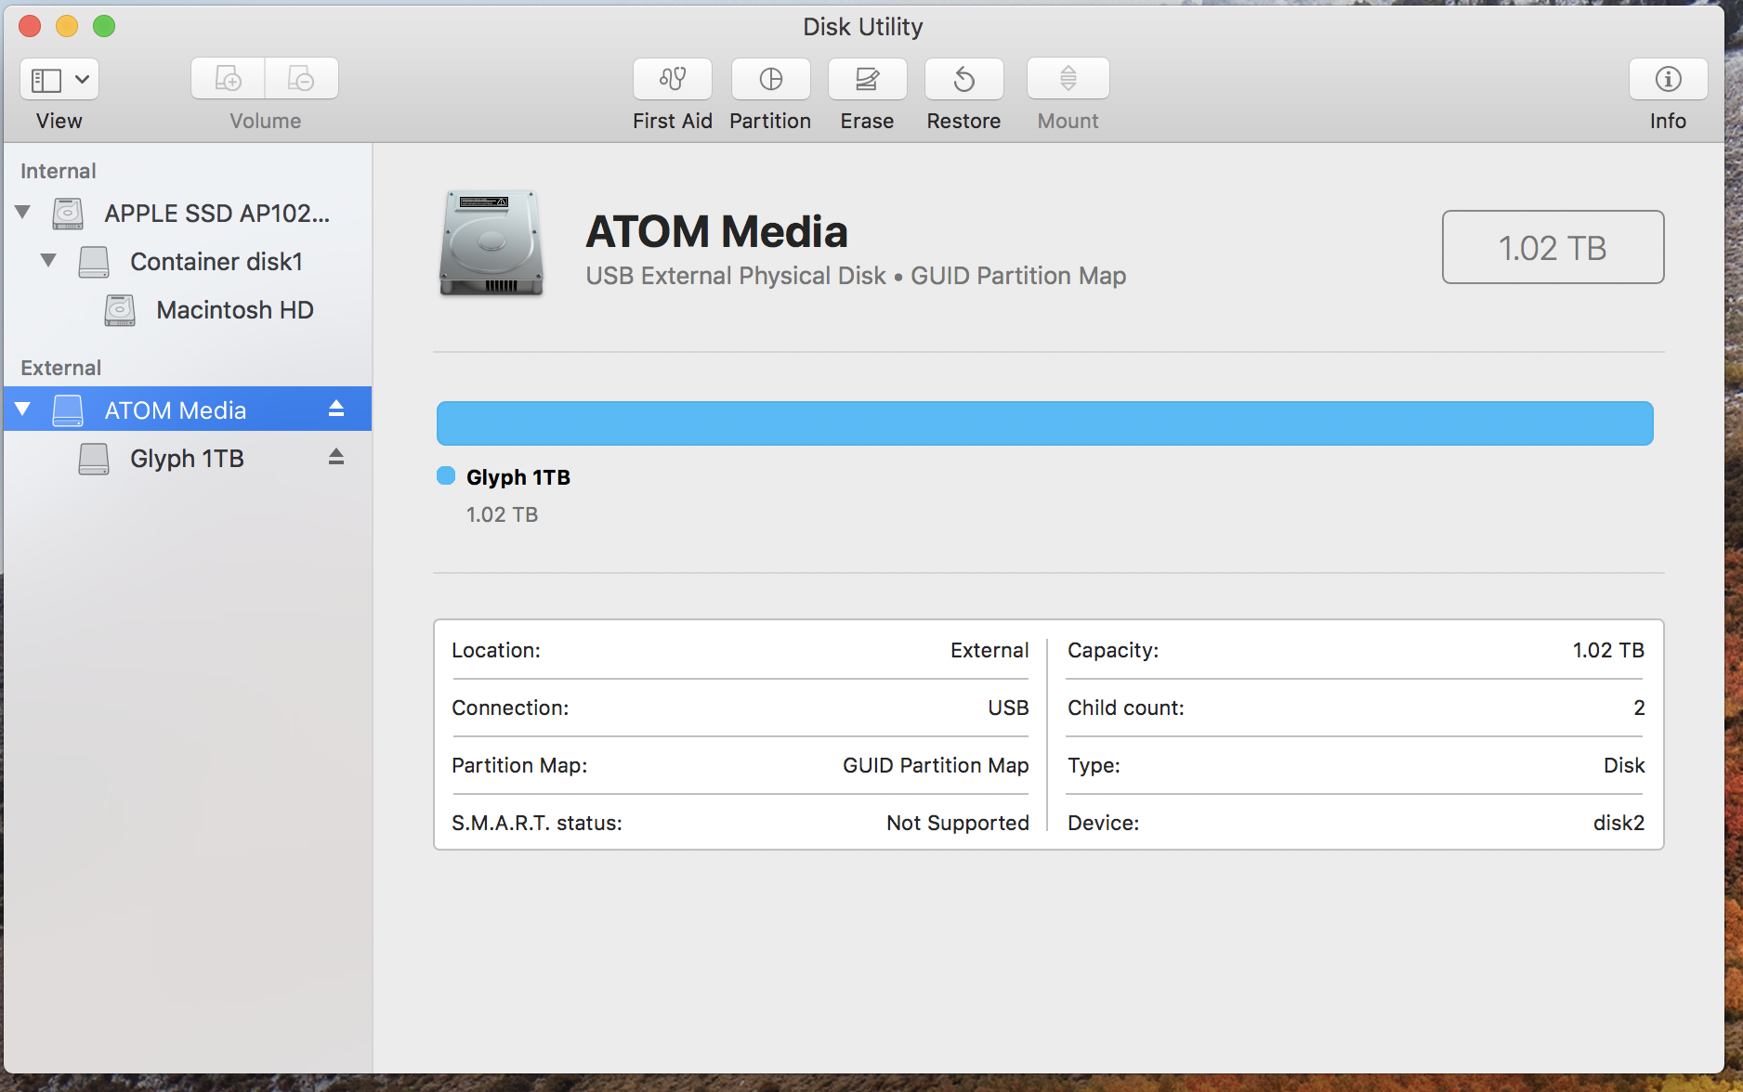Select Container disk1 in sidebar
1743x1092 pixels.
[188, 262]
